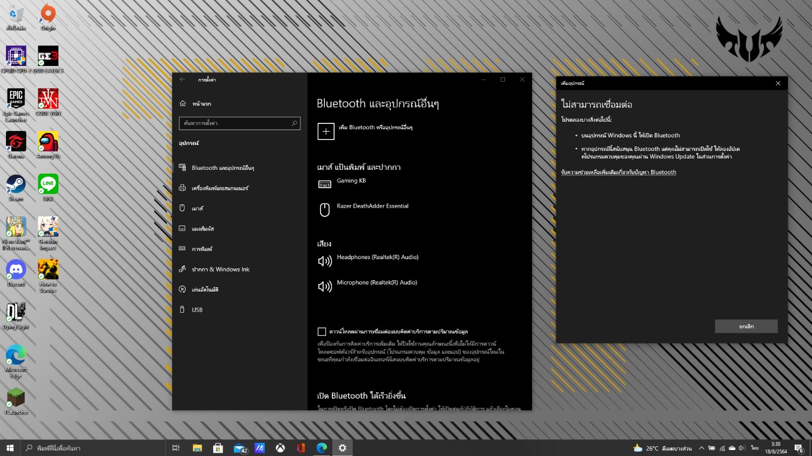Open the Windows Start menu

(10, 448)
